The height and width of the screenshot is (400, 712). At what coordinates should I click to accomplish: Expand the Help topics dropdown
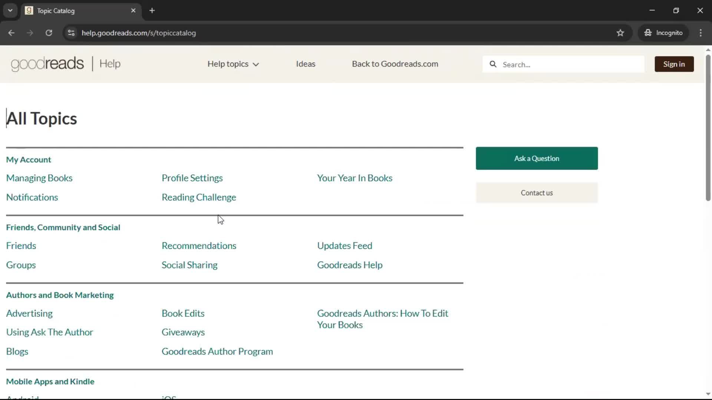(x=233, y=64)
